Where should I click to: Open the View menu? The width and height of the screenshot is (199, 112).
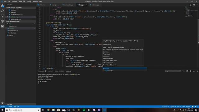click(x=20, y=2)
